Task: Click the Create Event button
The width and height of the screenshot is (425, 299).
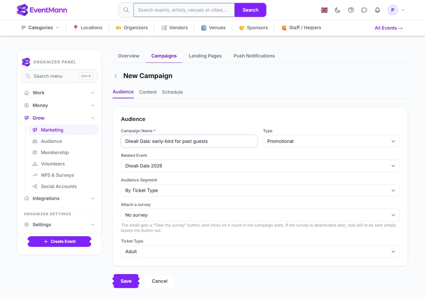Action: (x=59, y=242)
